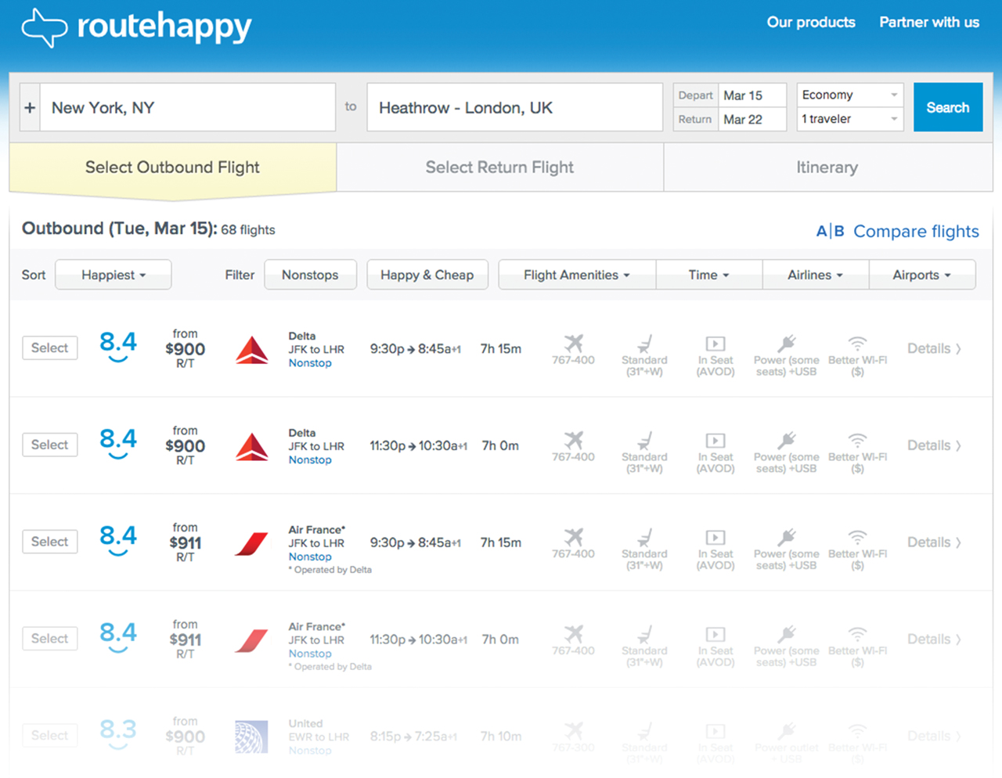Open Partner with us link
Image resolution: width=1002 pixels, height=778 pixels.
click(x=929, y=23)
